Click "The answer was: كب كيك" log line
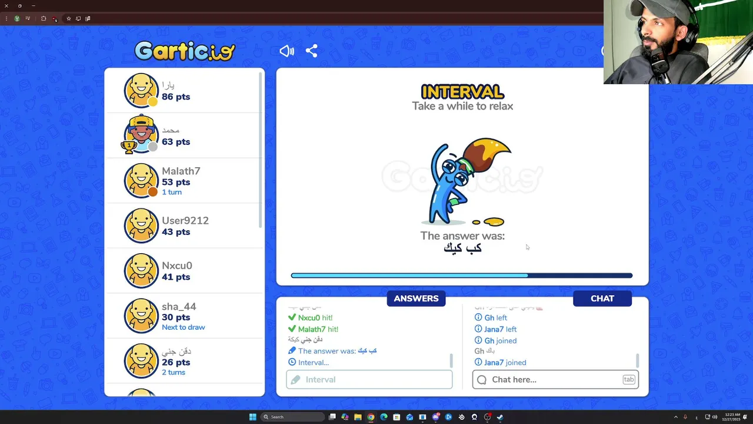 (332, 351)
